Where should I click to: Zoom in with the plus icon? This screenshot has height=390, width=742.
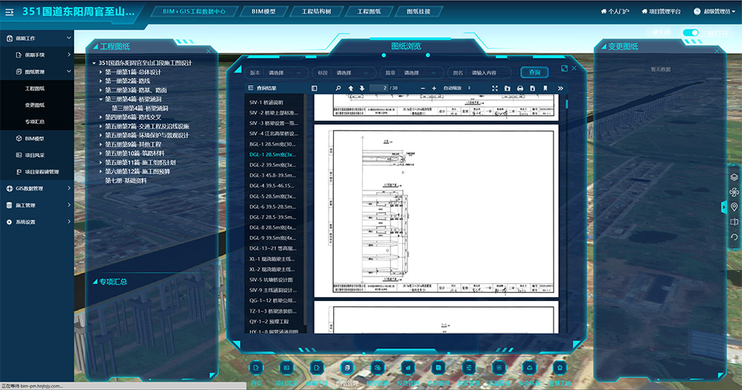pos(434,88)
